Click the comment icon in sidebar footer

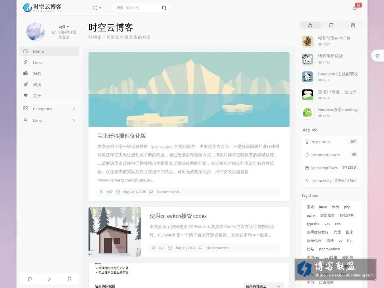[x=30, y=279]
